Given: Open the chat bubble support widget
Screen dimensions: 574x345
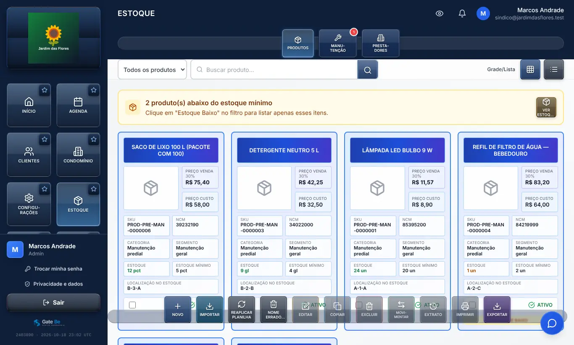Looking at the screenshot, I should pyautogui.click(x=552, y=323).
